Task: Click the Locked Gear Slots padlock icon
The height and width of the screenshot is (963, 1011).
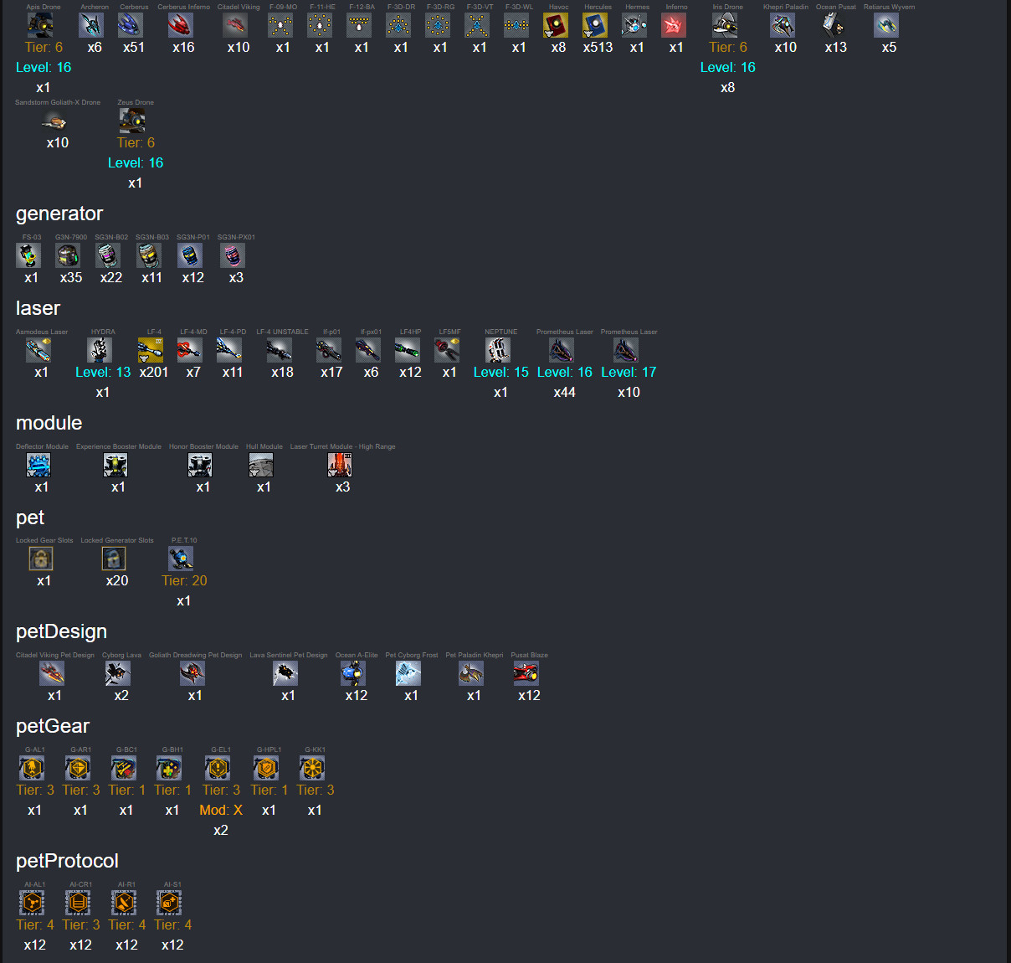Action: click(x=41, y=559)
